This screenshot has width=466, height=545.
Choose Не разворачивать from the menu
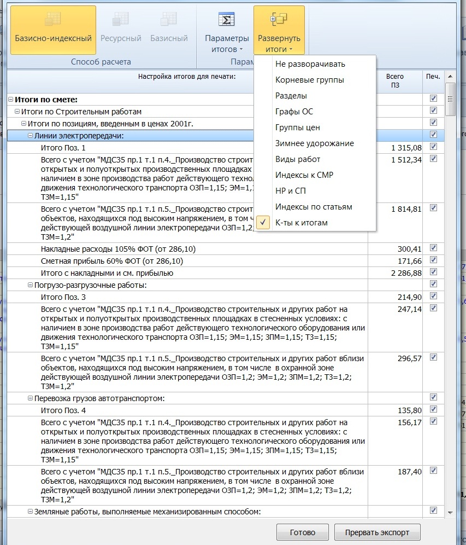tap(310, 64)
